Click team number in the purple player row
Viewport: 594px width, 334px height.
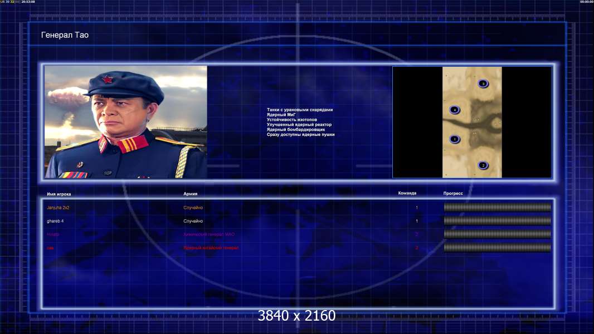tap(417, 234)
